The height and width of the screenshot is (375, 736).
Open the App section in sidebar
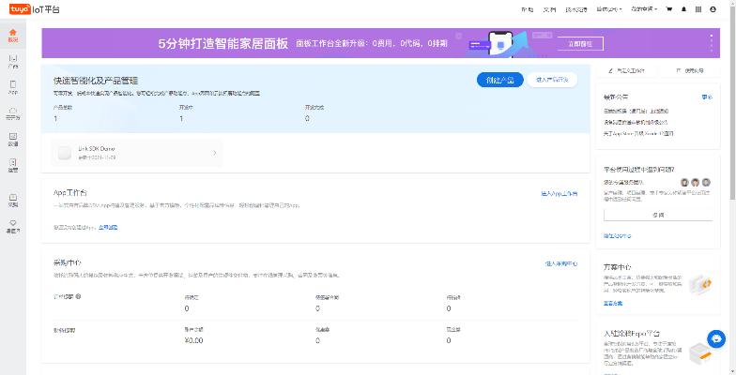(x=12, y=90)
